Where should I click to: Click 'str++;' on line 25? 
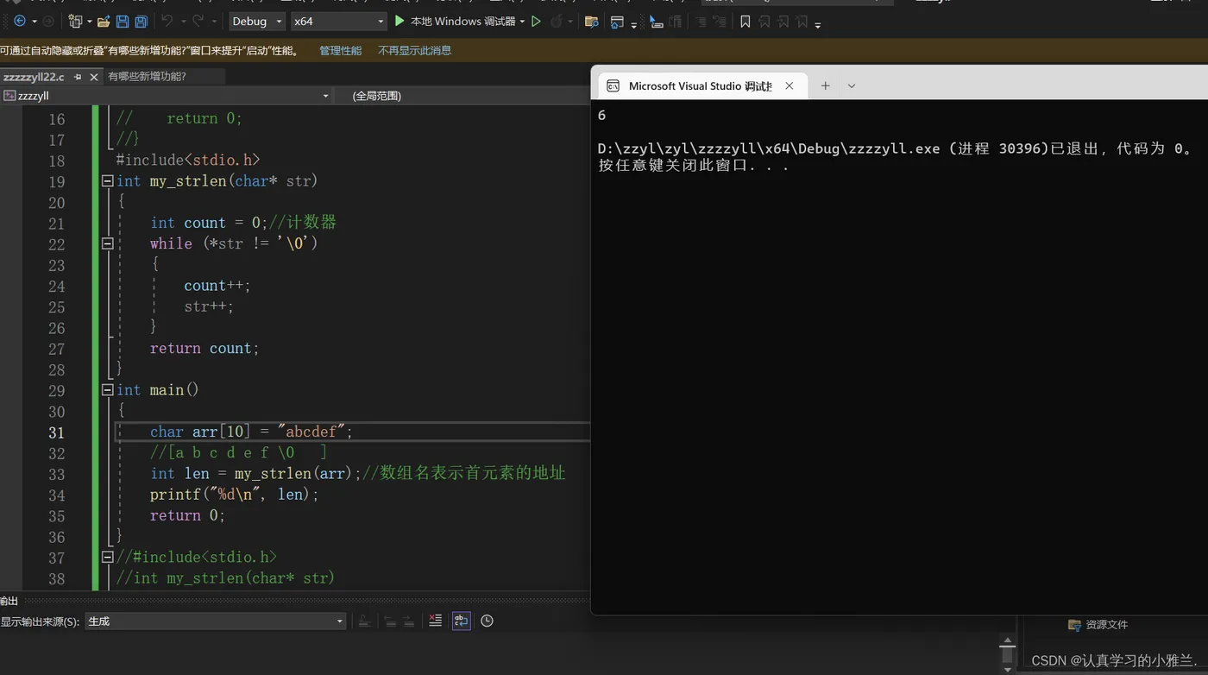pos(209,306)
